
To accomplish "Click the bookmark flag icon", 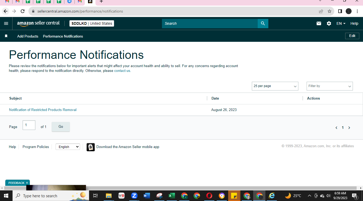I will click(x=6, y=36).
